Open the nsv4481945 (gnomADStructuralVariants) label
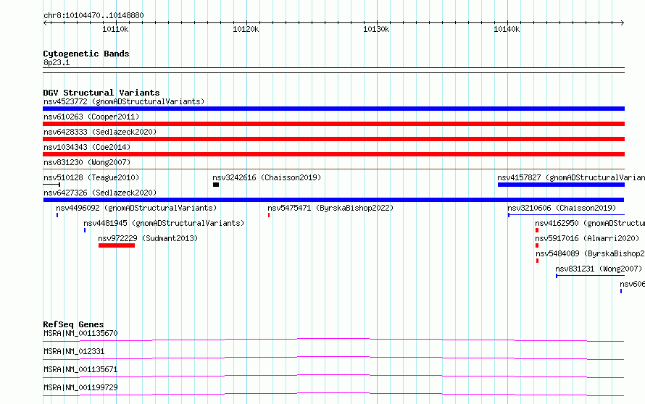Viewport: 645px width, 404px height. coord(164,223)
